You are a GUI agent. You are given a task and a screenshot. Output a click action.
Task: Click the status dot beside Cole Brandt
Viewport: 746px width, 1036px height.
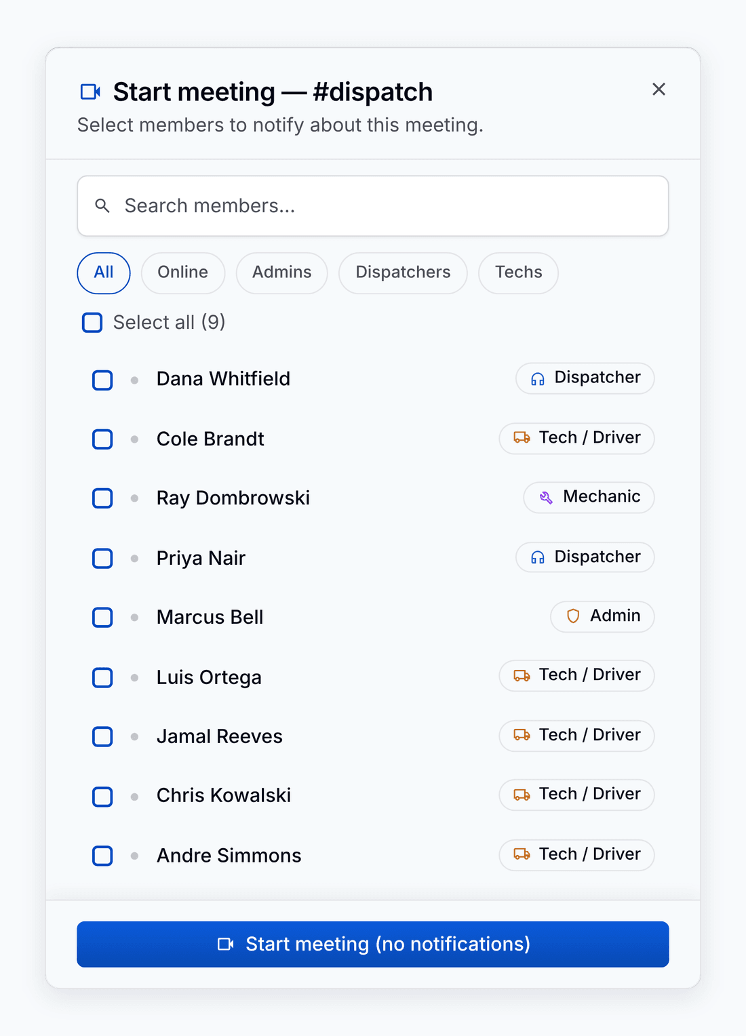pos(135,439)
